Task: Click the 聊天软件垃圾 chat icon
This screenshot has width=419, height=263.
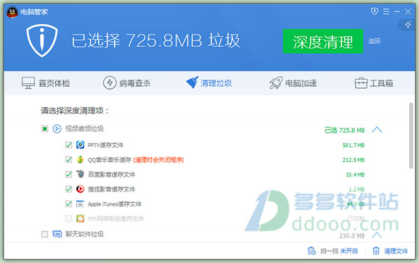Action: pos(57,234)
